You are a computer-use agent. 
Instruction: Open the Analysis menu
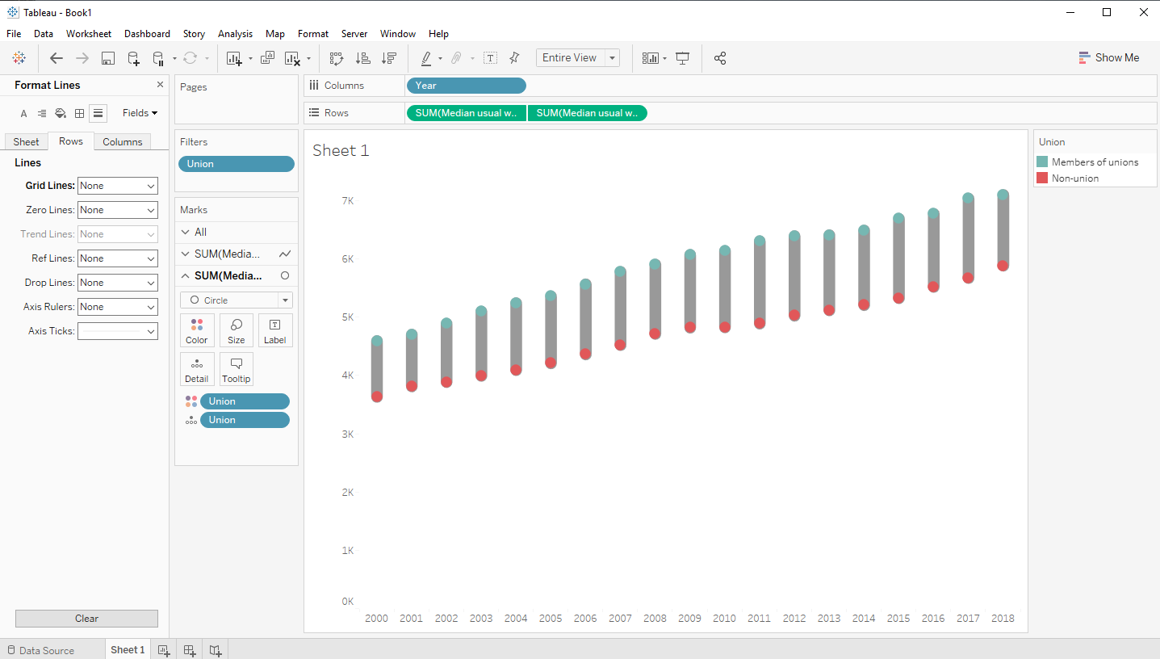235,34
